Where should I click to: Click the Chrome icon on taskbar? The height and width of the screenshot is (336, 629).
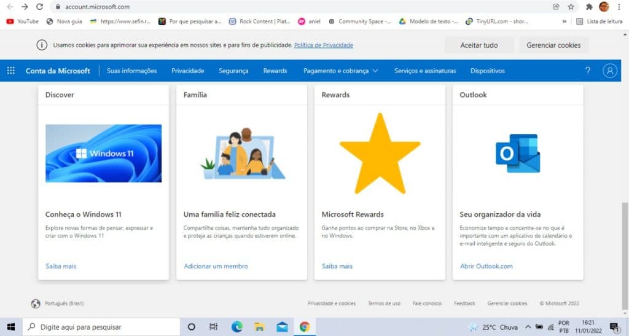[x=305, y=327]
